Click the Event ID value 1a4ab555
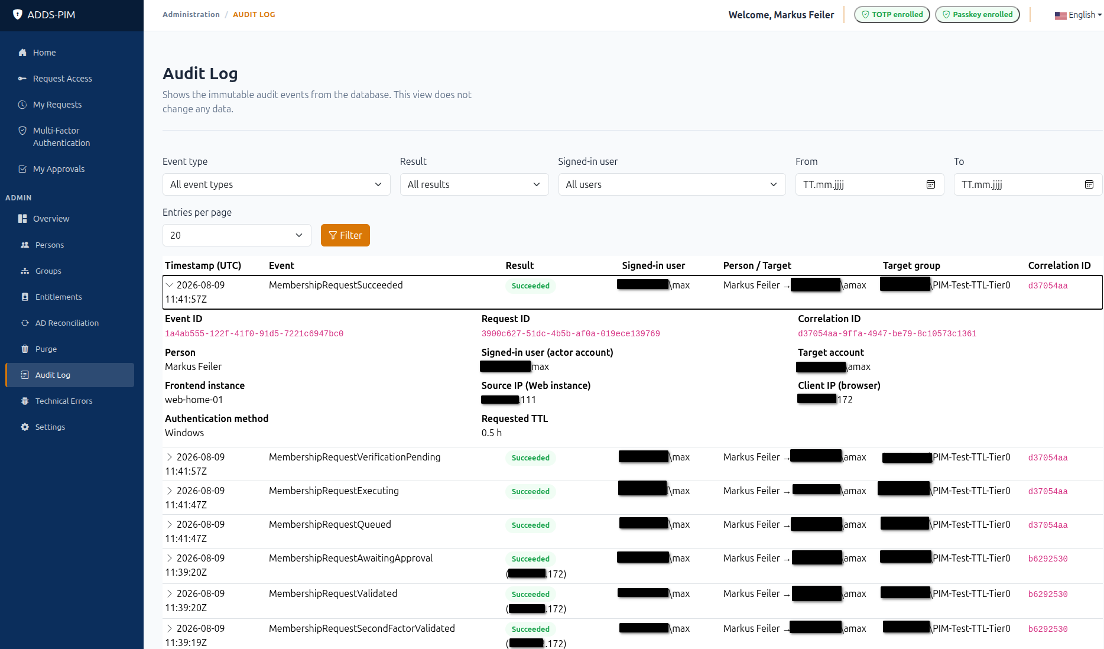This screenshot has height=649, width=1104. (254, 334)
